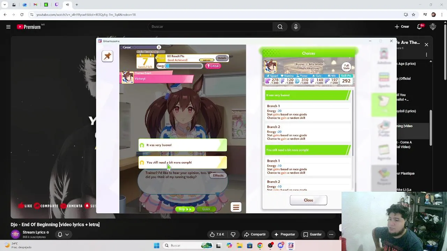
Task: Open Chrome three-dot menu
Action: [x=441, y=15]
